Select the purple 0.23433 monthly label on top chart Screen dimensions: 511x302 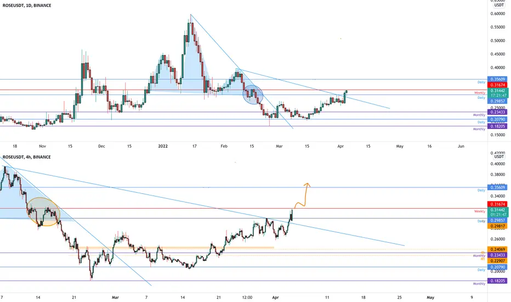[x=497, y=112]
